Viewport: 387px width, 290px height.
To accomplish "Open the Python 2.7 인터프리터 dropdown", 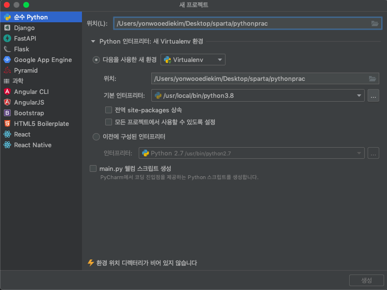I will [x=251, y=153].
